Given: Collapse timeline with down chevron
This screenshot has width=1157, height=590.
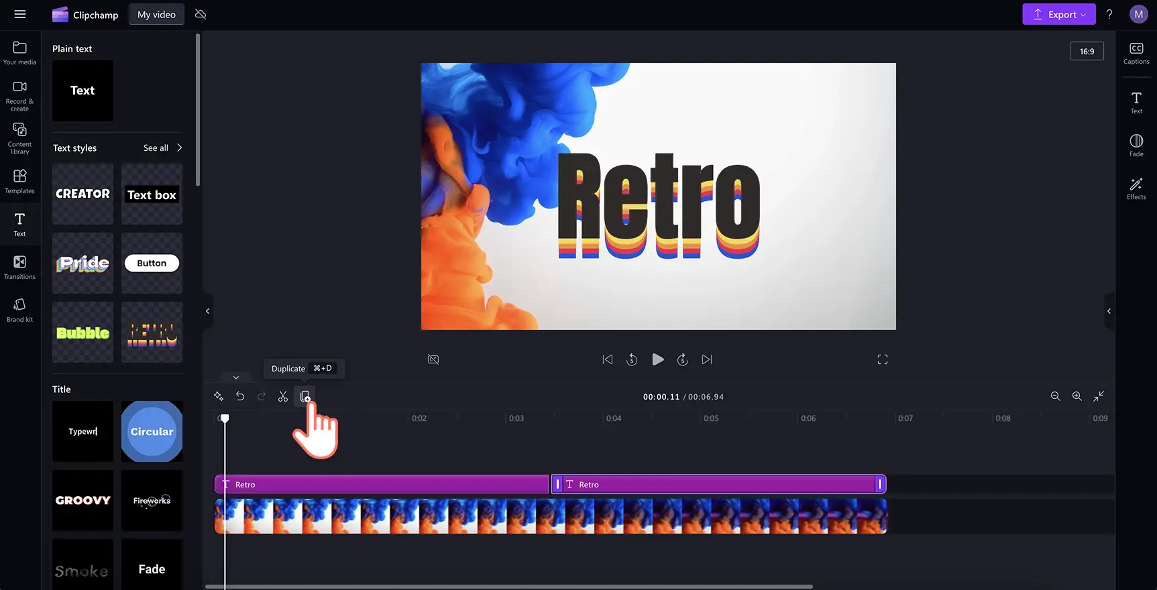Looking at the screenshot, I should 236,377.
